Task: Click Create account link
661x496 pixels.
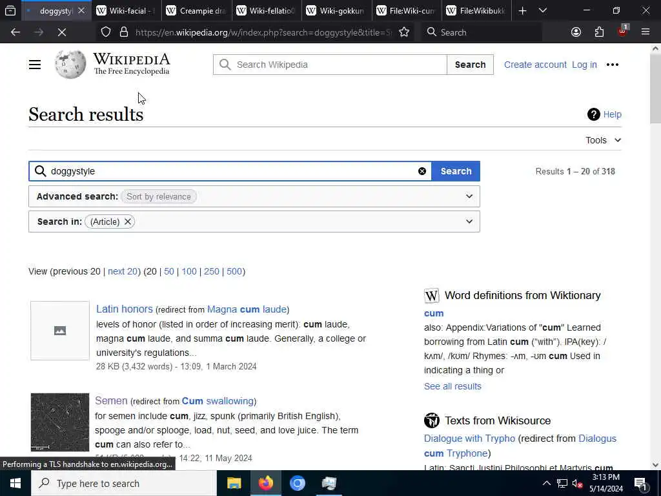Action: click(535, 65)
